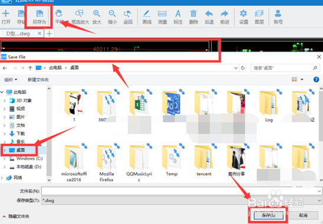Expand the 3D 对象 tree node
323x224 pixels.
coord(5,101)
